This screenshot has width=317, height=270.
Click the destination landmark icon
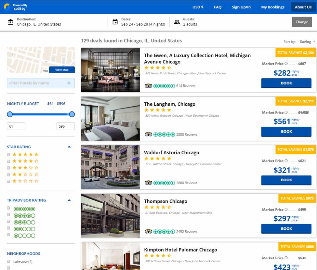[10, 22]
